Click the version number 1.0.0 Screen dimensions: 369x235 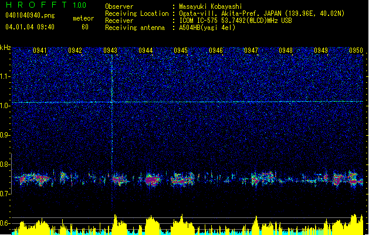[80, 5]
